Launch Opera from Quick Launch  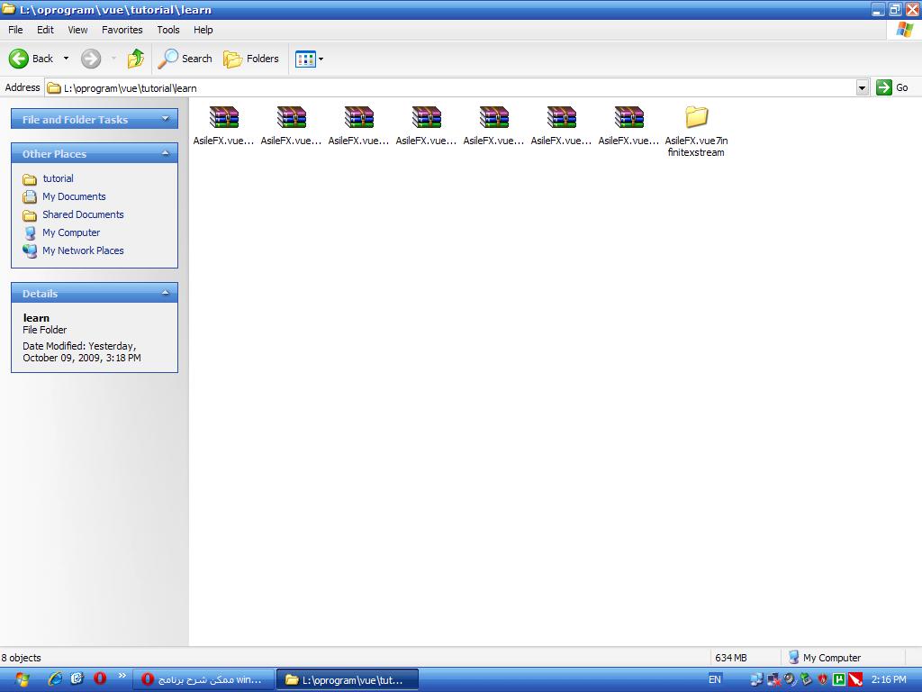coord(100,679)
